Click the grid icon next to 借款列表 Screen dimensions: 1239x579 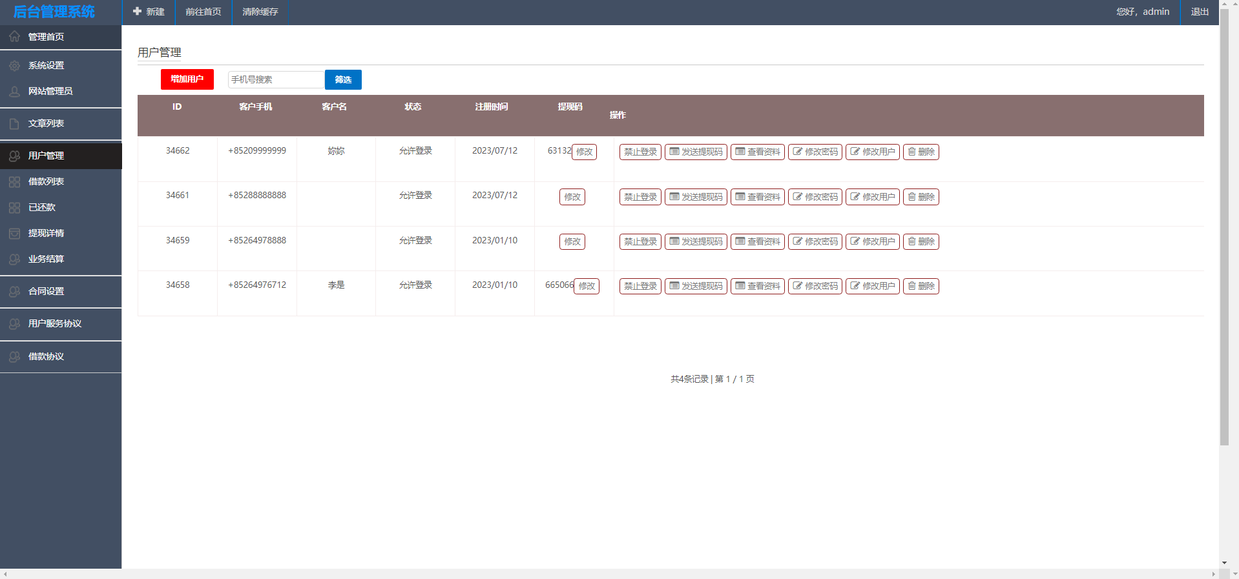[x=14, y=182]
